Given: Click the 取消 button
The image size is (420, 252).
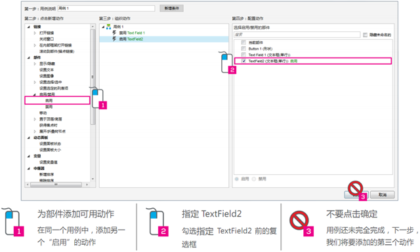Looking at the screenshot, I should (x=383, y=195).
